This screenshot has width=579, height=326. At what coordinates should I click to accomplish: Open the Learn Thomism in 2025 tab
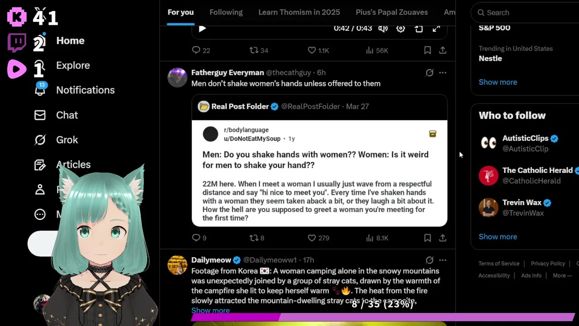tap(299, 12)
